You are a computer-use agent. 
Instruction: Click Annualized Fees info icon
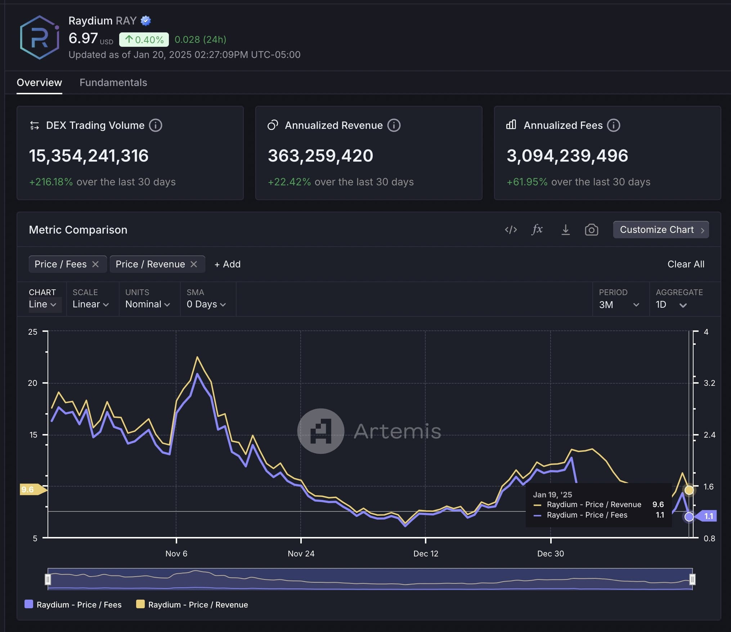point(614,125)
